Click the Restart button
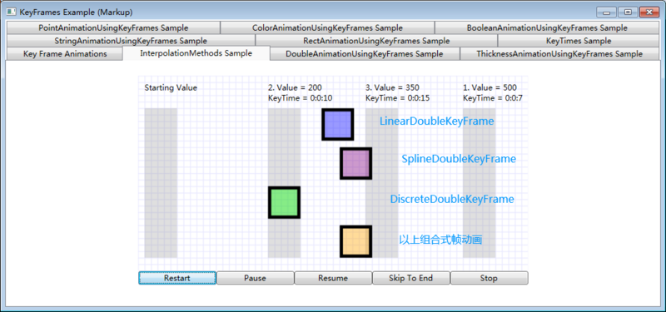Image resolution: width=666 pixels, height=312 pixels. tap(177, 278)
